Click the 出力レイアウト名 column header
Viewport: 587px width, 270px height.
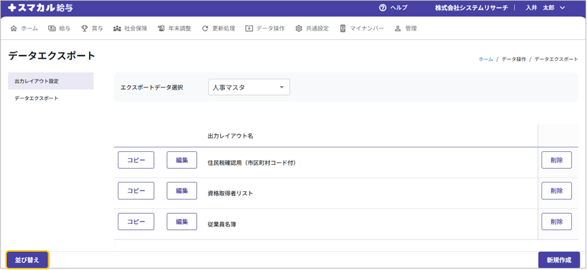230,136
